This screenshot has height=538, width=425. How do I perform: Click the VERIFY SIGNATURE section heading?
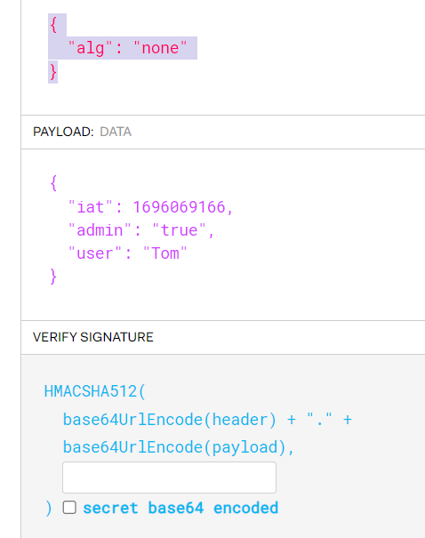coord(93,337)
